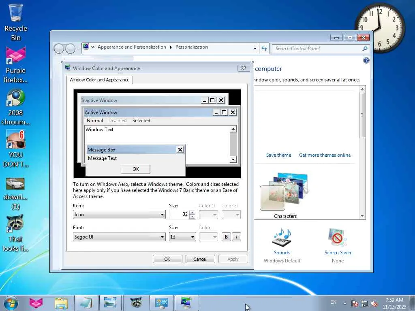Confirm with the dialog OK button
The width and height of the screenshot is (415, 311).
tap(167, 259)
